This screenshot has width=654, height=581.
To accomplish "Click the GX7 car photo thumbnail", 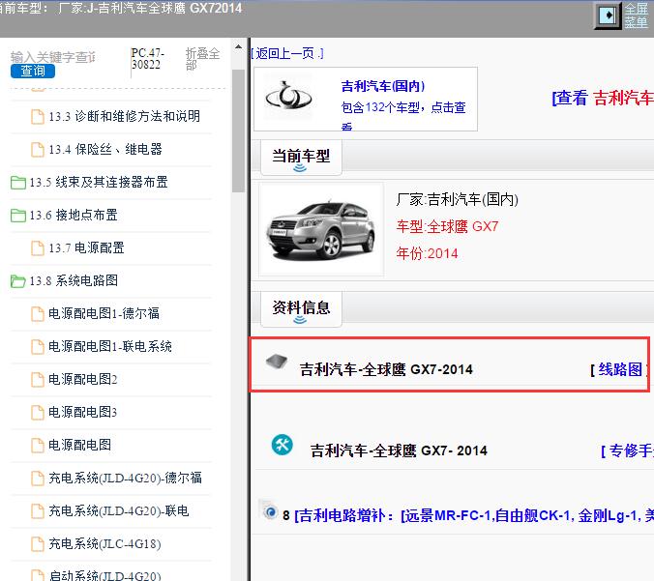I will [321, 230].
